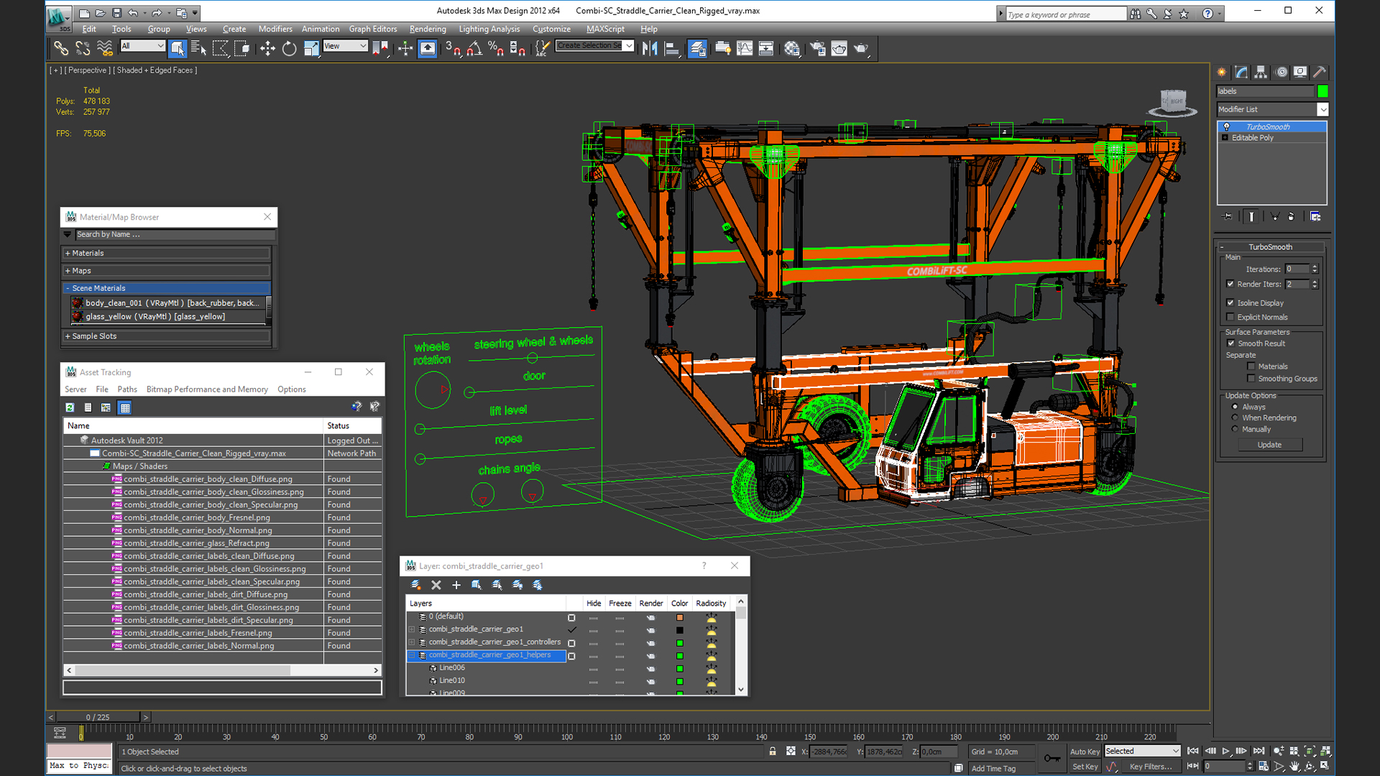Open the Curve Editor icon
1380x776 pixels.
click(745, 48)
